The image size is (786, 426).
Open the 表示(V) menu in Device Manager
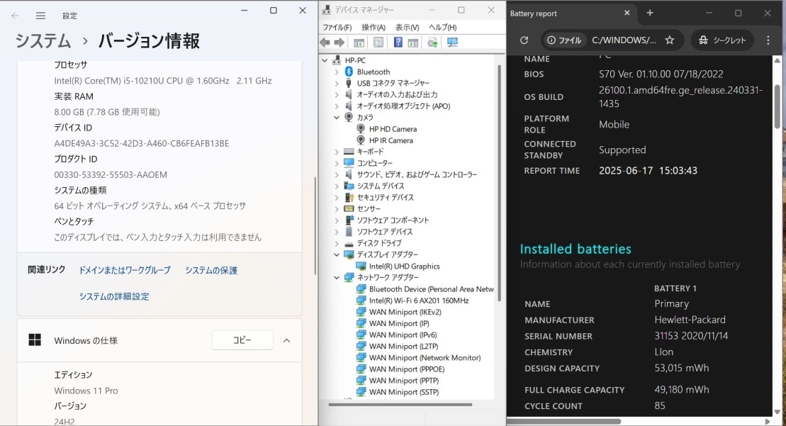pyautogui.click(x=407, y=27)
